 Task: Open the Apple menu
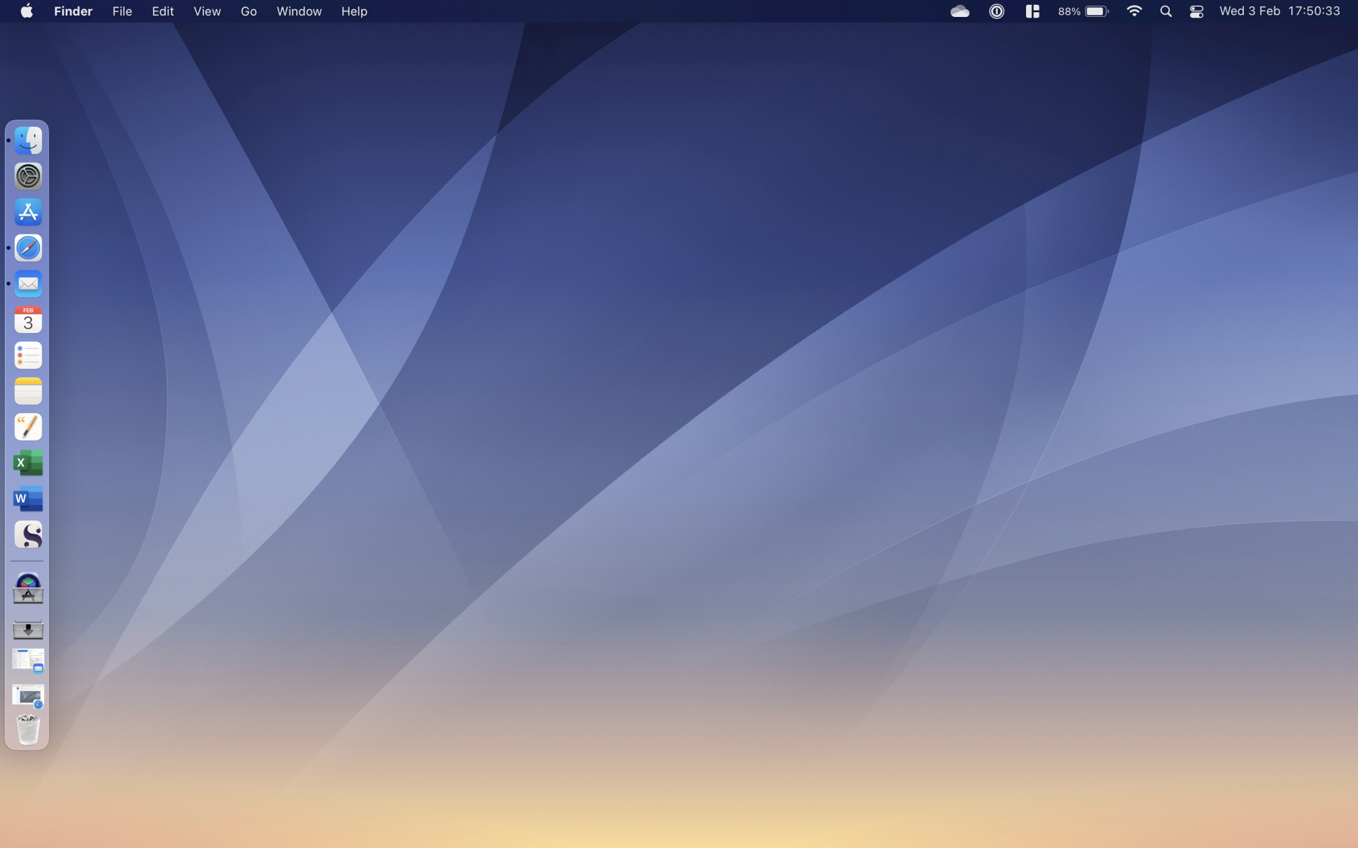26,11
